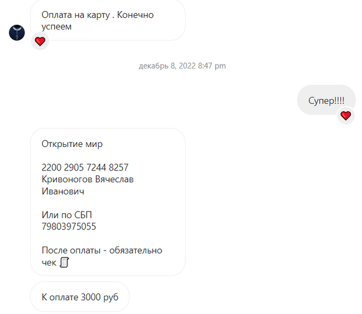Open the sender's round profile avatar
Image resolution: width=362 pixels, height=314 pixels.
[x=17, y=32]
